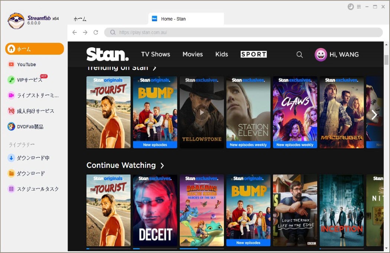The width and height of the screenshot is (390, 253).
Task: Open Station Eleven poster
Action: pos(248,112)
